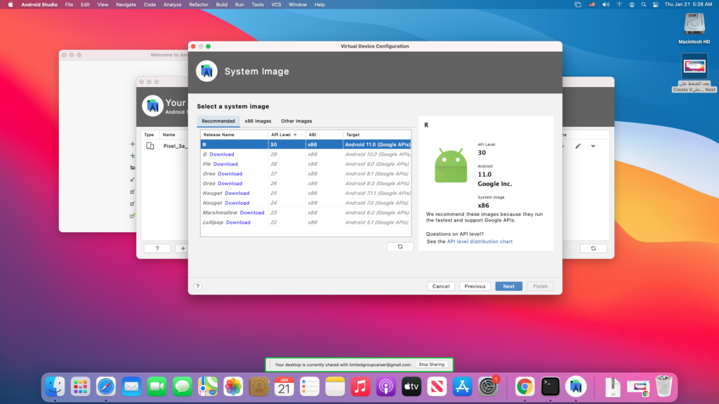Download the Pie system image
719x404 pixels.
coord(225,164)
